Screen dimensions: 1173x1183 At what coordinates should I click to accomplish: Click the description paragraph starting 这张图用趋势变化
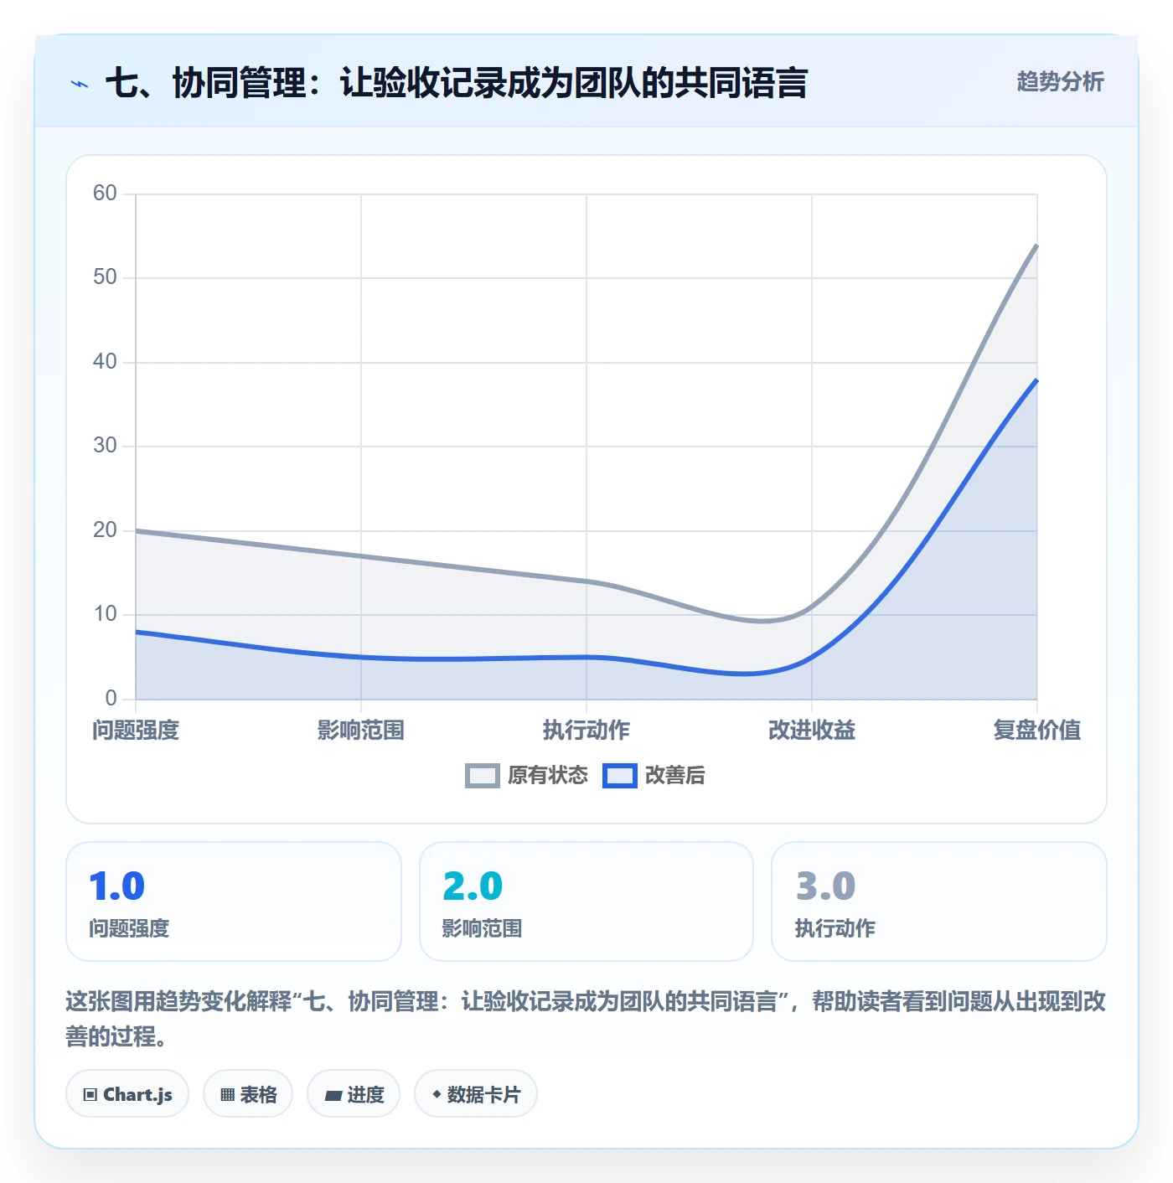(x=586, y=1019)
